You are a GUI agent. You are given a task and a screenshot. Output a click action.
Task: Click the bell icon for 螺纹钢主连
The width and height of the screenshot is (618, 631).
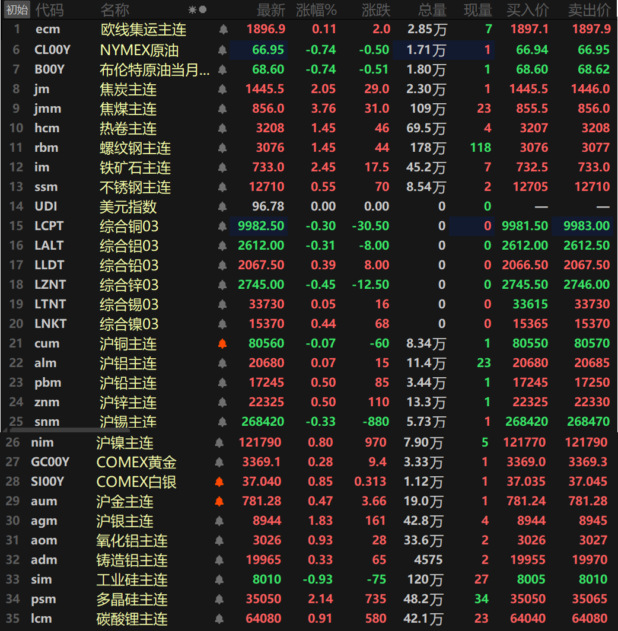223,148
